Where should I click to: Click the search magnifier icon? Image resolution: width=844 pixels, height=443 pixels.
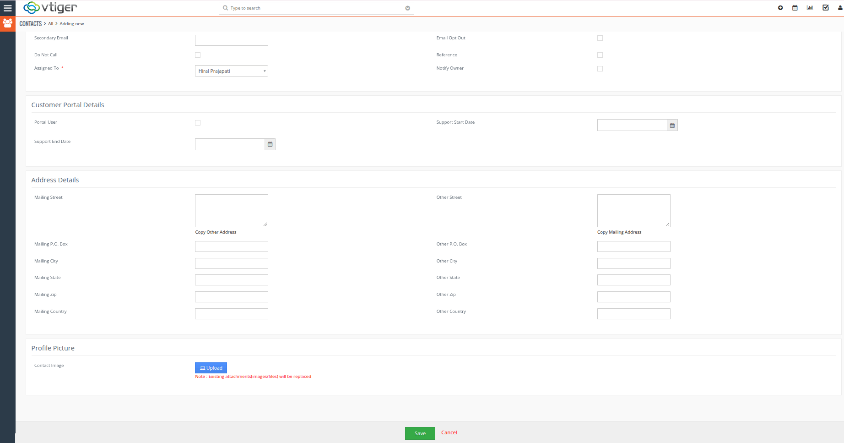[x=226, y=8]
